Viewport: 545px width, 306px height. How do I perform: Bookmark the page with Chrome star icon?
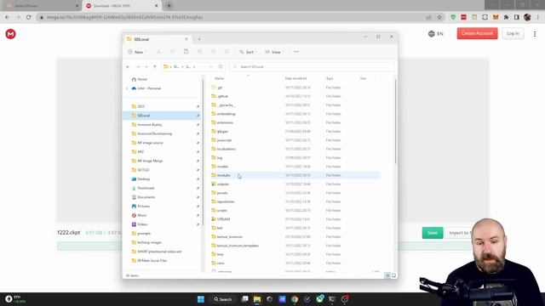pyautogui.click(x=439, y=17)
